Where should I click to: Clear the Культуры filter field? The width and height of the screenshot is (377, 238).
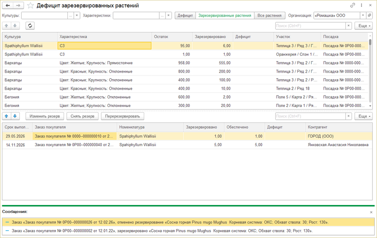click(x=77, y=16)
